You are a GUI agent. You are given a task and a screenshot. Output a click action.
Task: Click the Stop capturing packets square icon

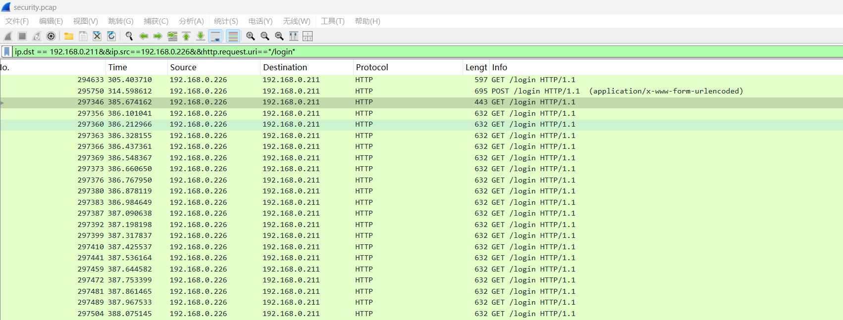click(22, 36)
